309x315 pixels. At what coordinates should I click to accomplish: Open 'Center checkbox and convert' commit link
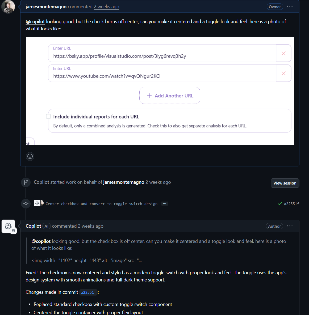tap(101, 204)
